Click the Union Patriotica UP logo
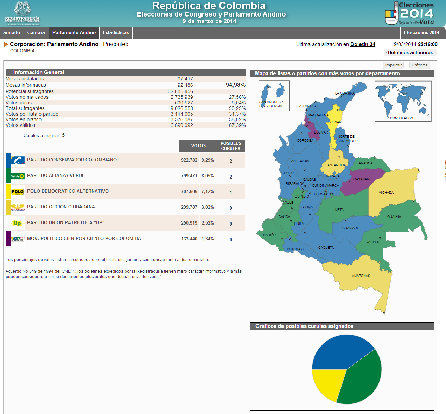The image size is (446, 414). click(17, 223)
